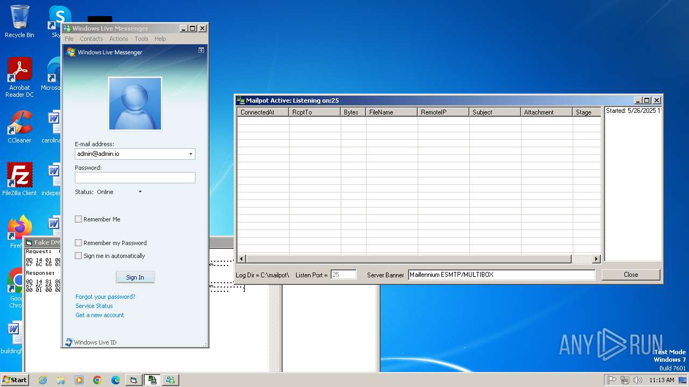689x387 pixels.
Task: Click the Messenger butterfly logo in header
Action: (x=71, y=52)
